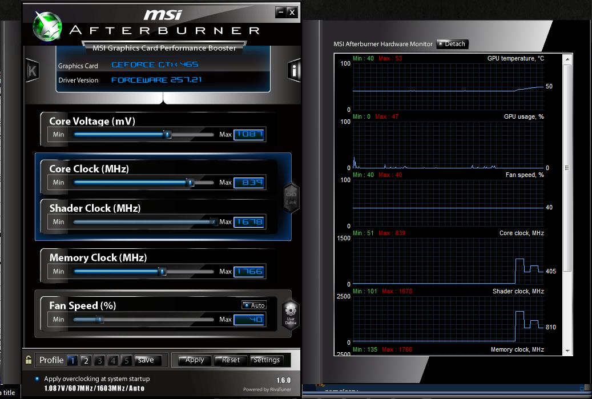Click the Forceware 257.21 driver version

pos(156,80)
